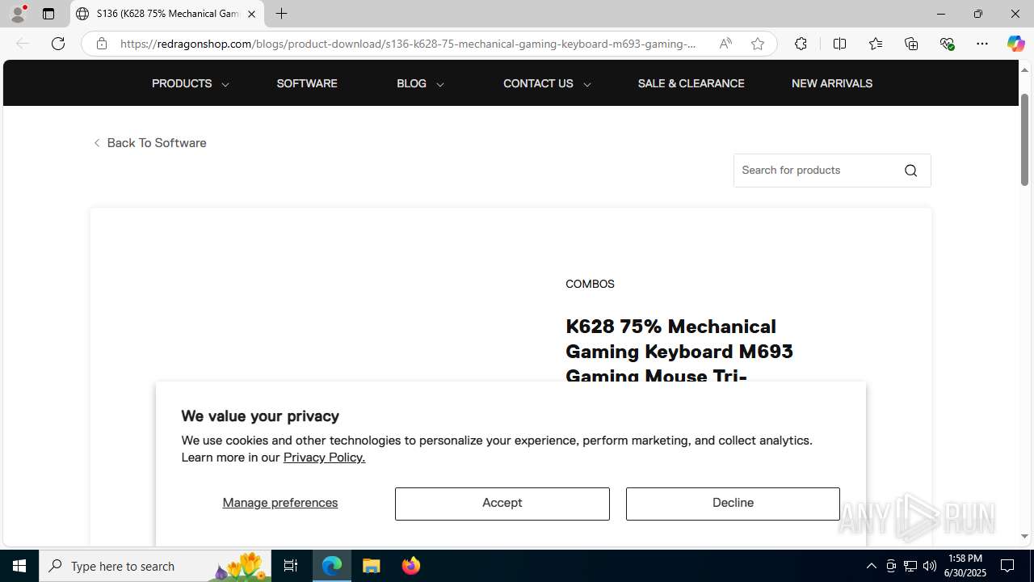Close the S136 K628 browser tab
1034x582 pixels.
[x=251, y=14]
